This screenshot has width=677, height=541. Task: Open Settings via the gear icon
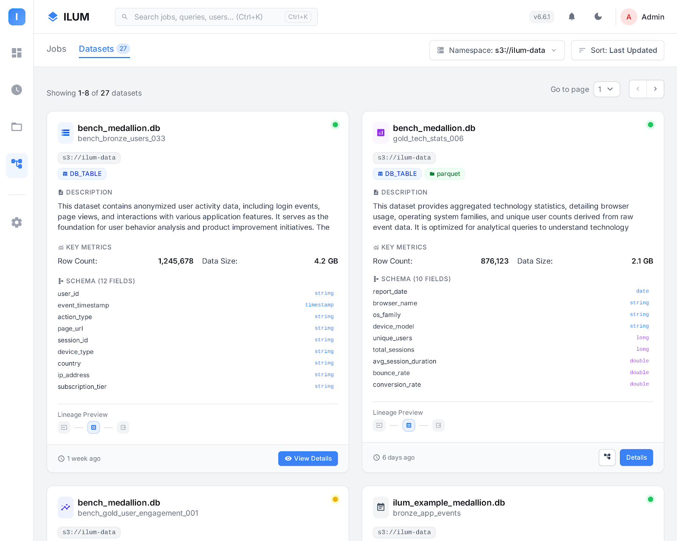17,222
